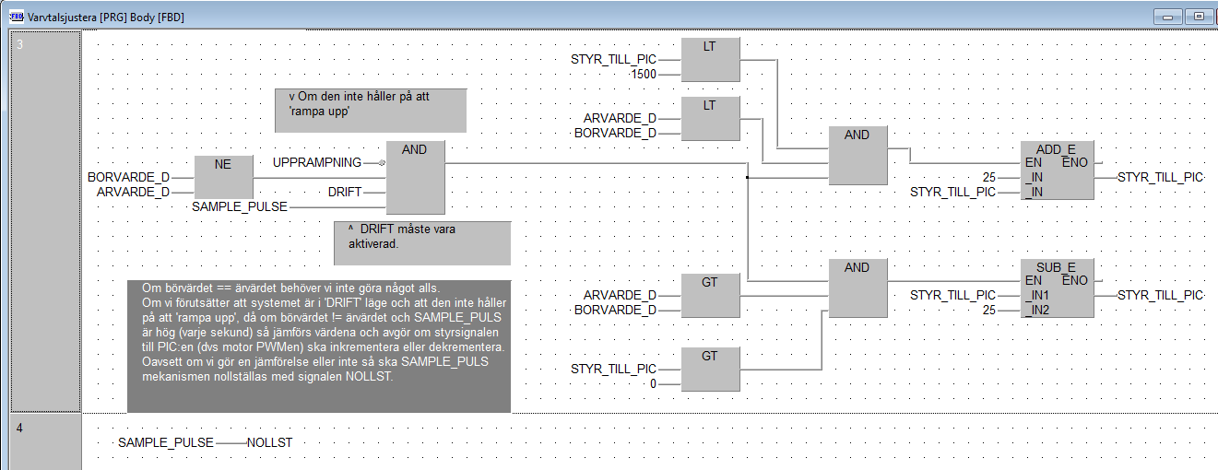Select the NE comparison block

(x=222, y=177)
